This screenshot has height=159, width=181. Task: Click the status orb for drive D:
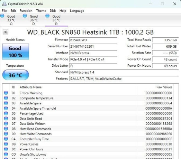point(25,16)
